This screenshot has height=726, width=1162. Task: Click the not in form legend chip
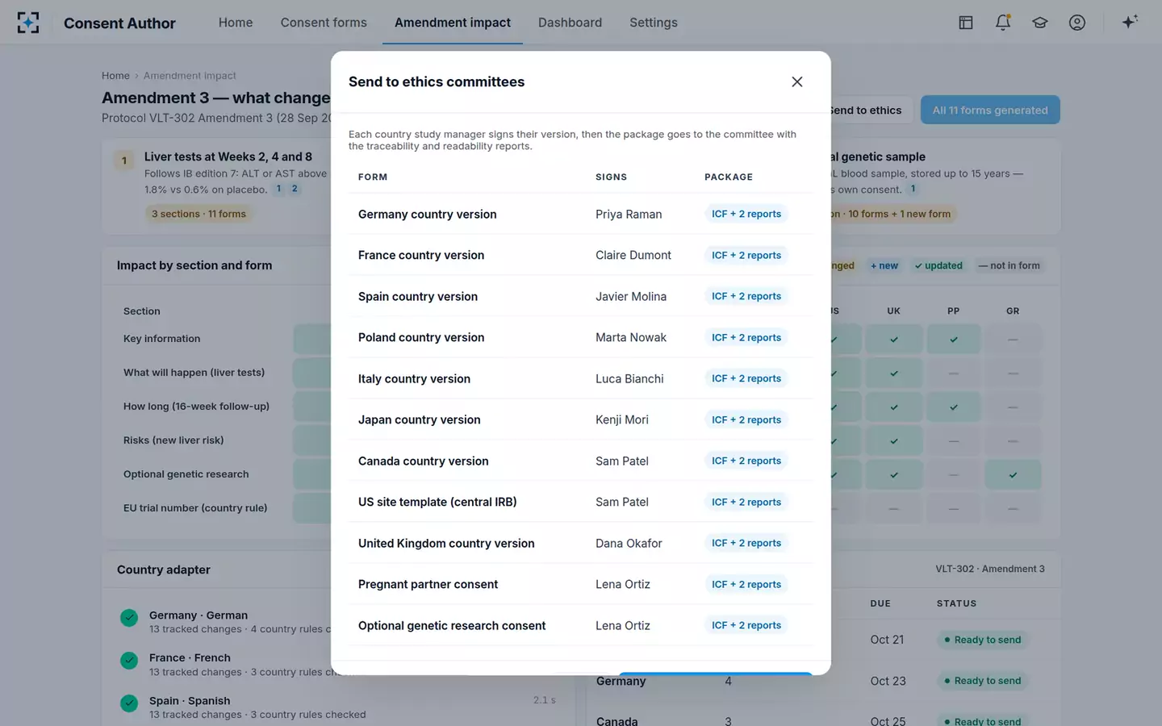click(x=1009, y=265)
